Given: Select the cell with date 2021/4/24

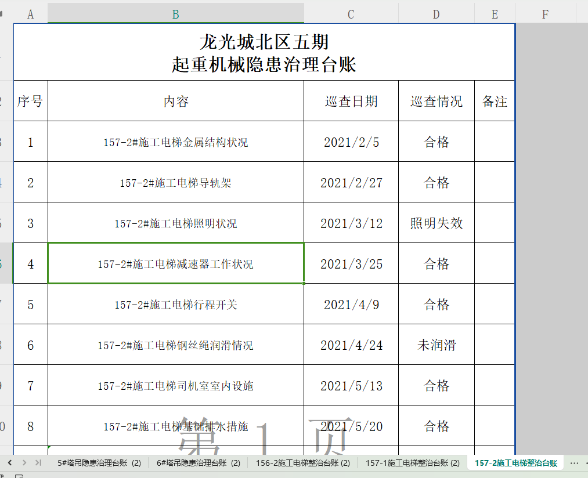Looking at the screenshot, I should (351, 345).
